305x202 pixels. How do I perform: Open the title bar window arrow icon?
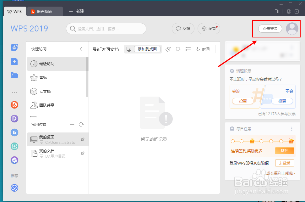pyautogui.click(x=297, y=12)
